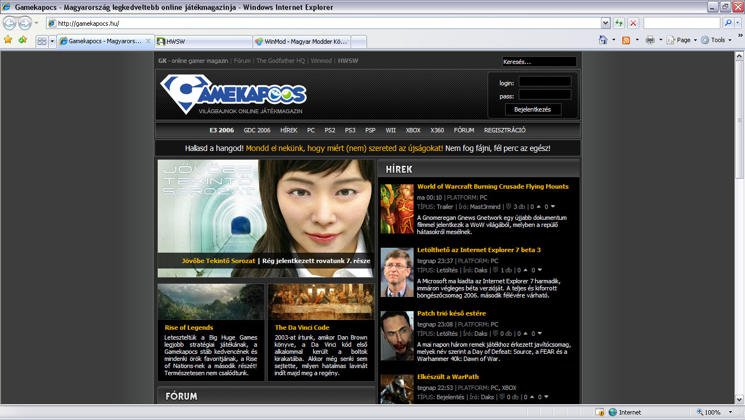This screenshot has width=745, height=420.
Task: Click the Print icon
Action: pyautogui.click(x=650, y=40)
